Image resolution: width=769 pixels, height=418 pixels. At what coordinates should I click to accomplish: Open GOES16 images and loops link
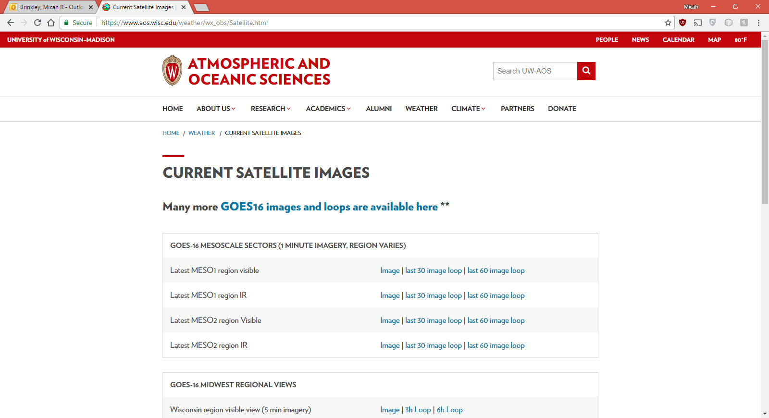pyautogui.click(x=329, y=207)
